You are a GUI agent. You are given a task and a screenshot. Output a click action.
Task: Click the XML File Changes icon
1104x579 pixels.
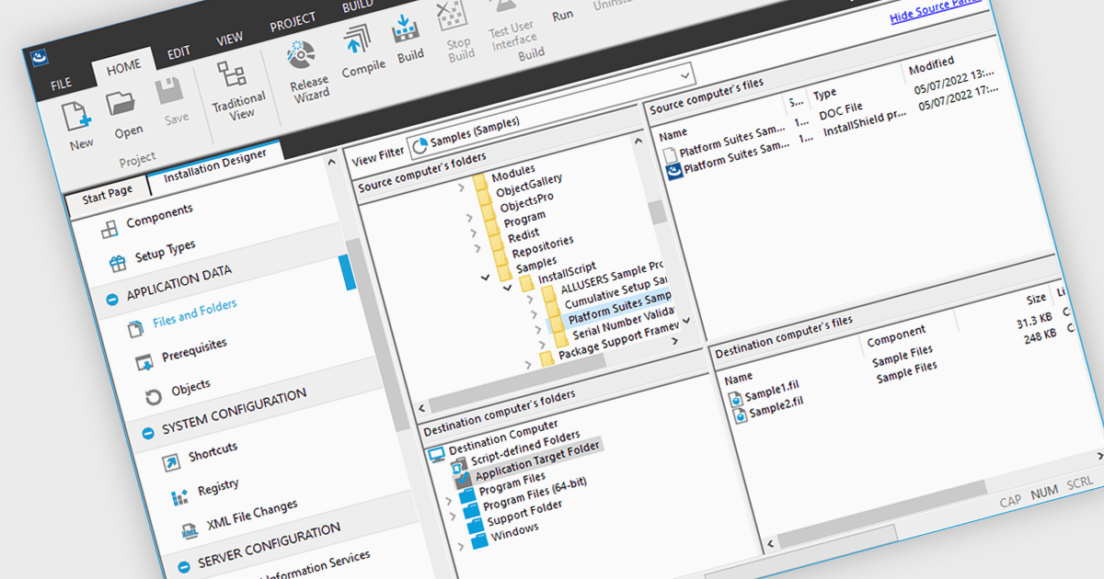pyautogui.click(x=190, y=532)
